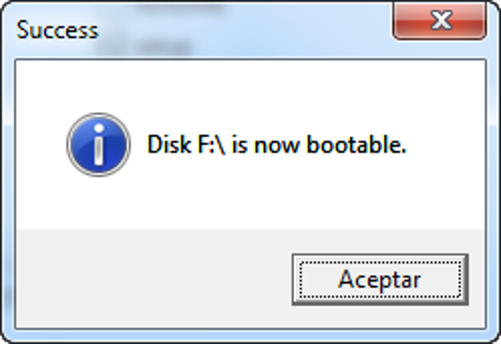Image resolution: width=501 pixels, height=344 pixels.
Task: Close the Success dialog with the X
Action: coord(440,21)
